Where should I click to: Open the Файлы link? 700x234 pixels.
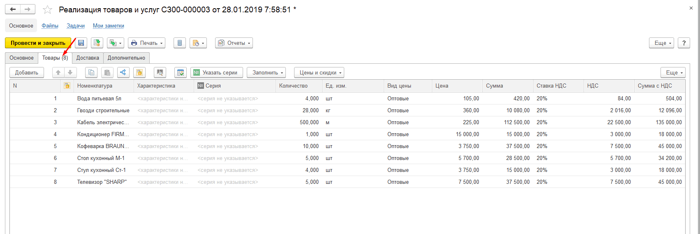[x=50, y=25]
